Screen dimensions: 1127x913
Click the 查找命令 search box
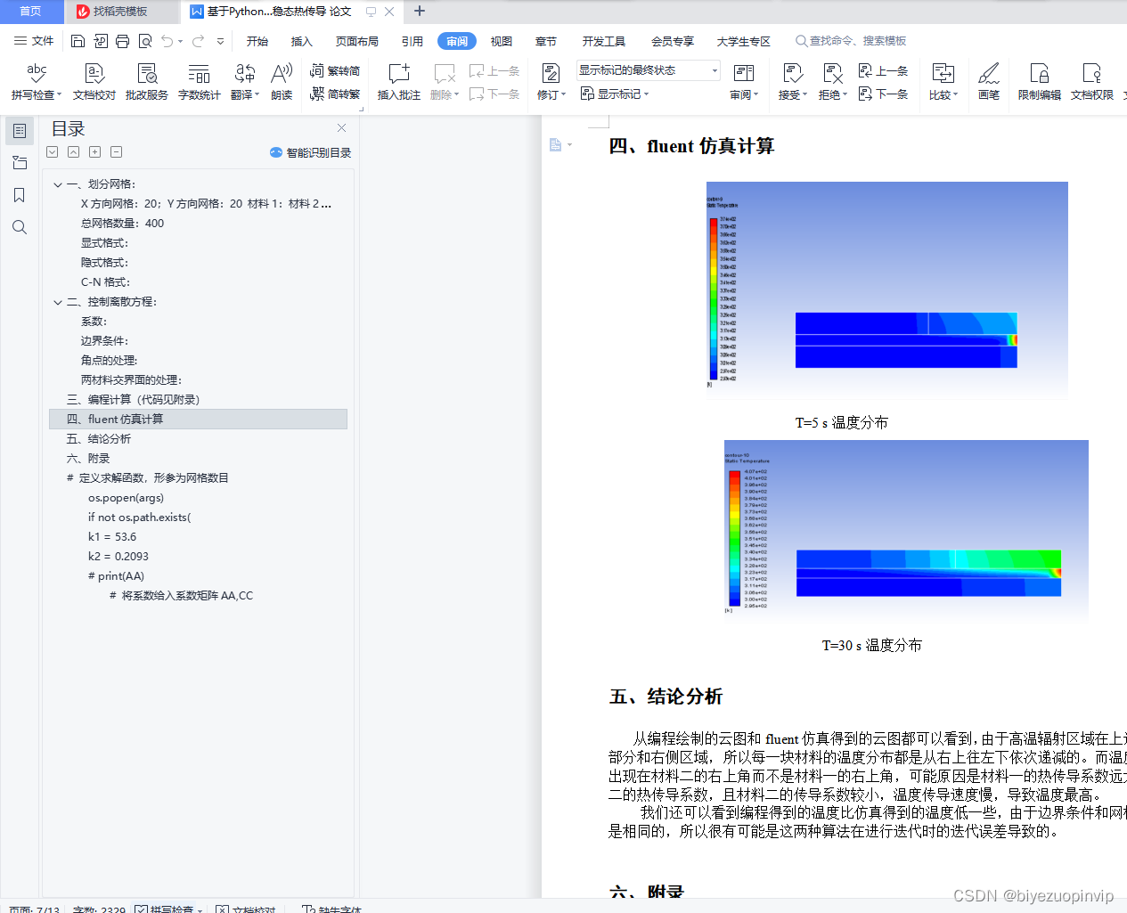851,41
